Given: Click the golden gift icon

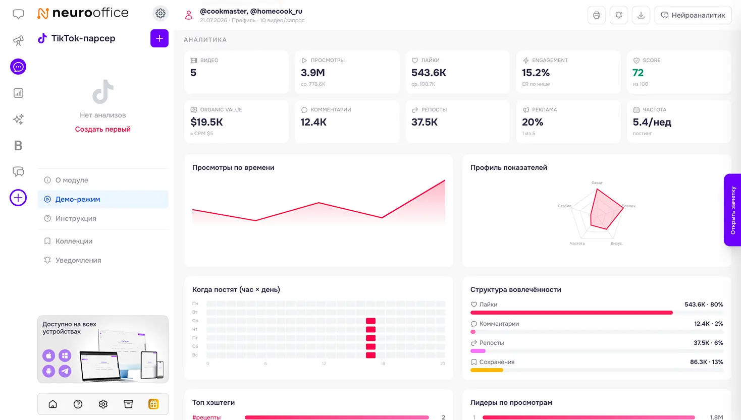Looking at the screenshot, I should 153,404.
